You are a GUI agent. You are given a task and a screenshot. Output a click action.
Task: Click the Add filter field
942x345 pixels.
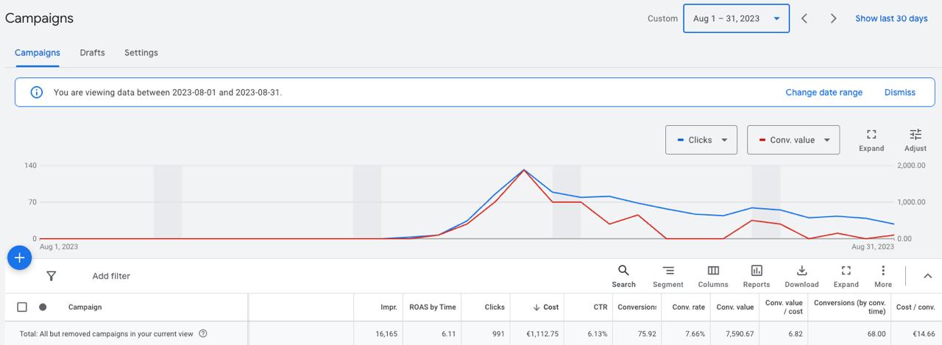111,276
